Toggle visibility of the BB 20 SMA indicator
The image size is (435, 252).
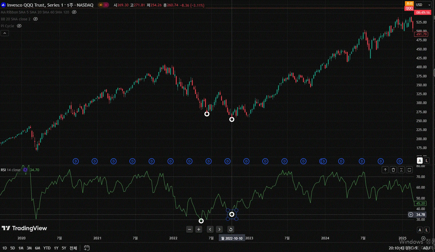36,19
